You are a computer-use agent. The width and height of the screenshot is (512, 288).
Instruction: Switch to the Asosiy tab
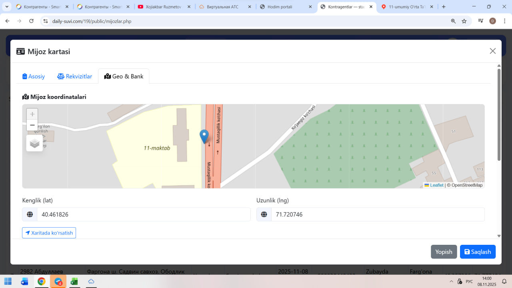(x=34, y=76)
